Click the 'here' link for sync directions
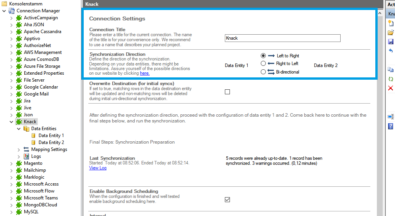 (144, 73)
